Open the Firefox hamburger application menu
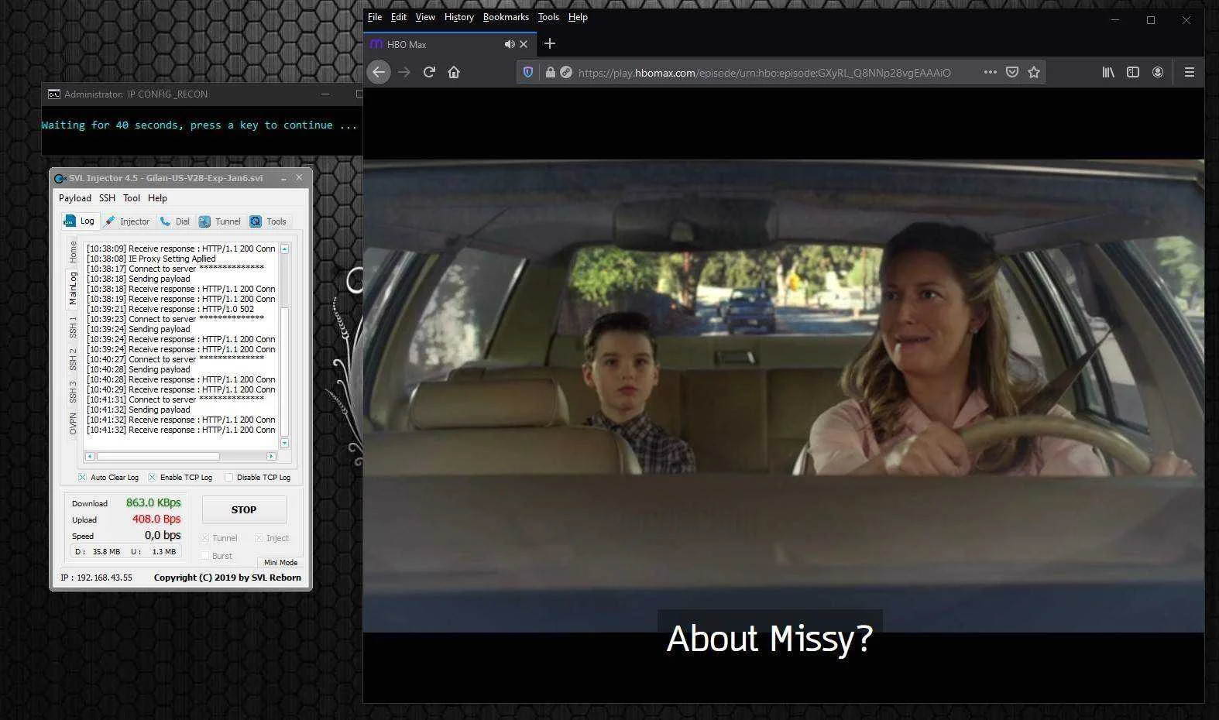This screenshot has height=720, width=1219. coord(1190,72)
